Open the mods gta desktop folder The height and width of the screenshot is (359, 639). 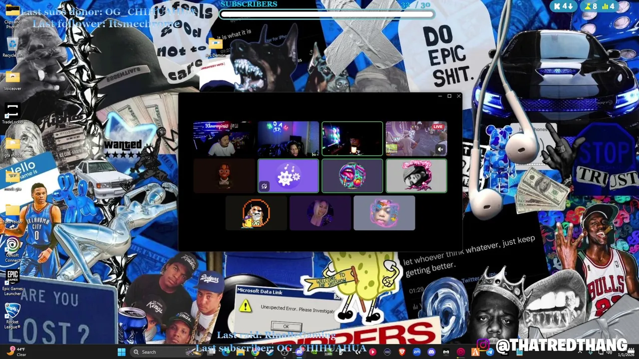tap(12, 180)
